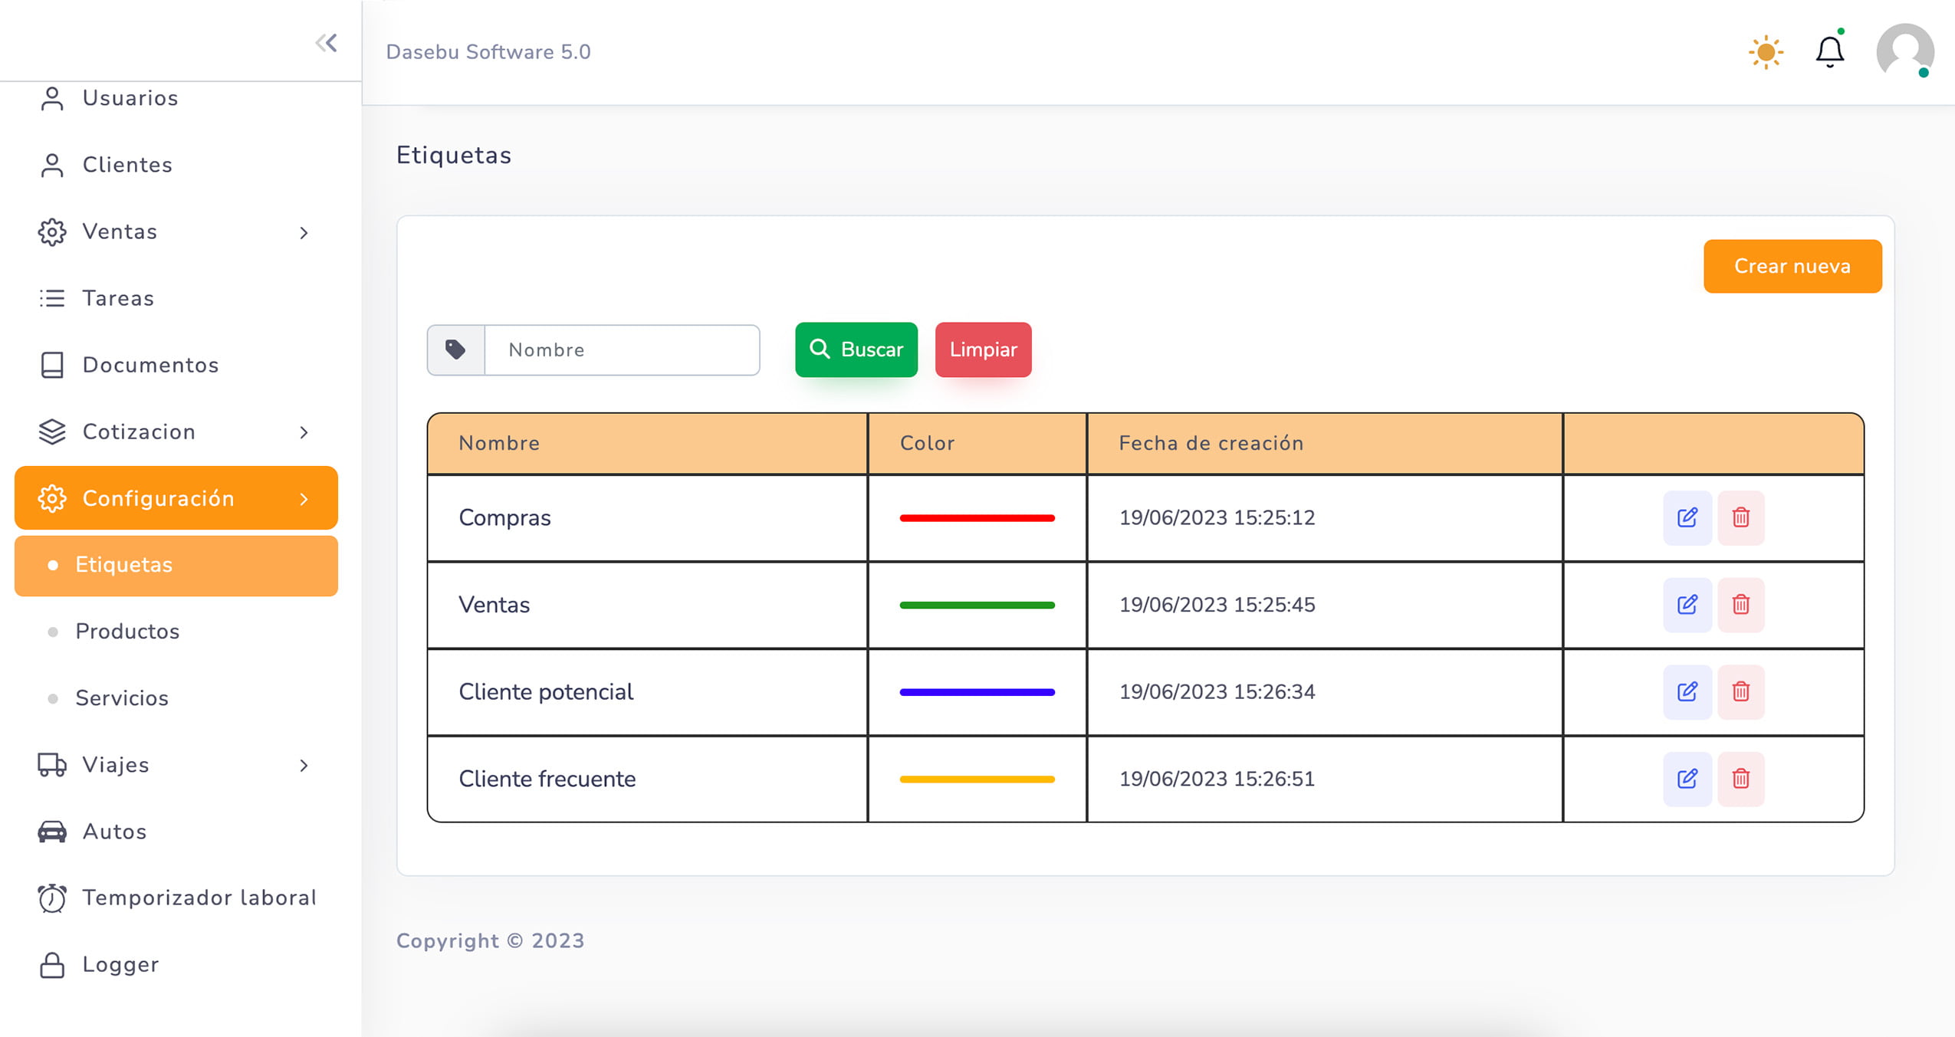Screen dimensions: 1955x1037
Task: Click the Viajes truck icon
Action: point(52,765)
